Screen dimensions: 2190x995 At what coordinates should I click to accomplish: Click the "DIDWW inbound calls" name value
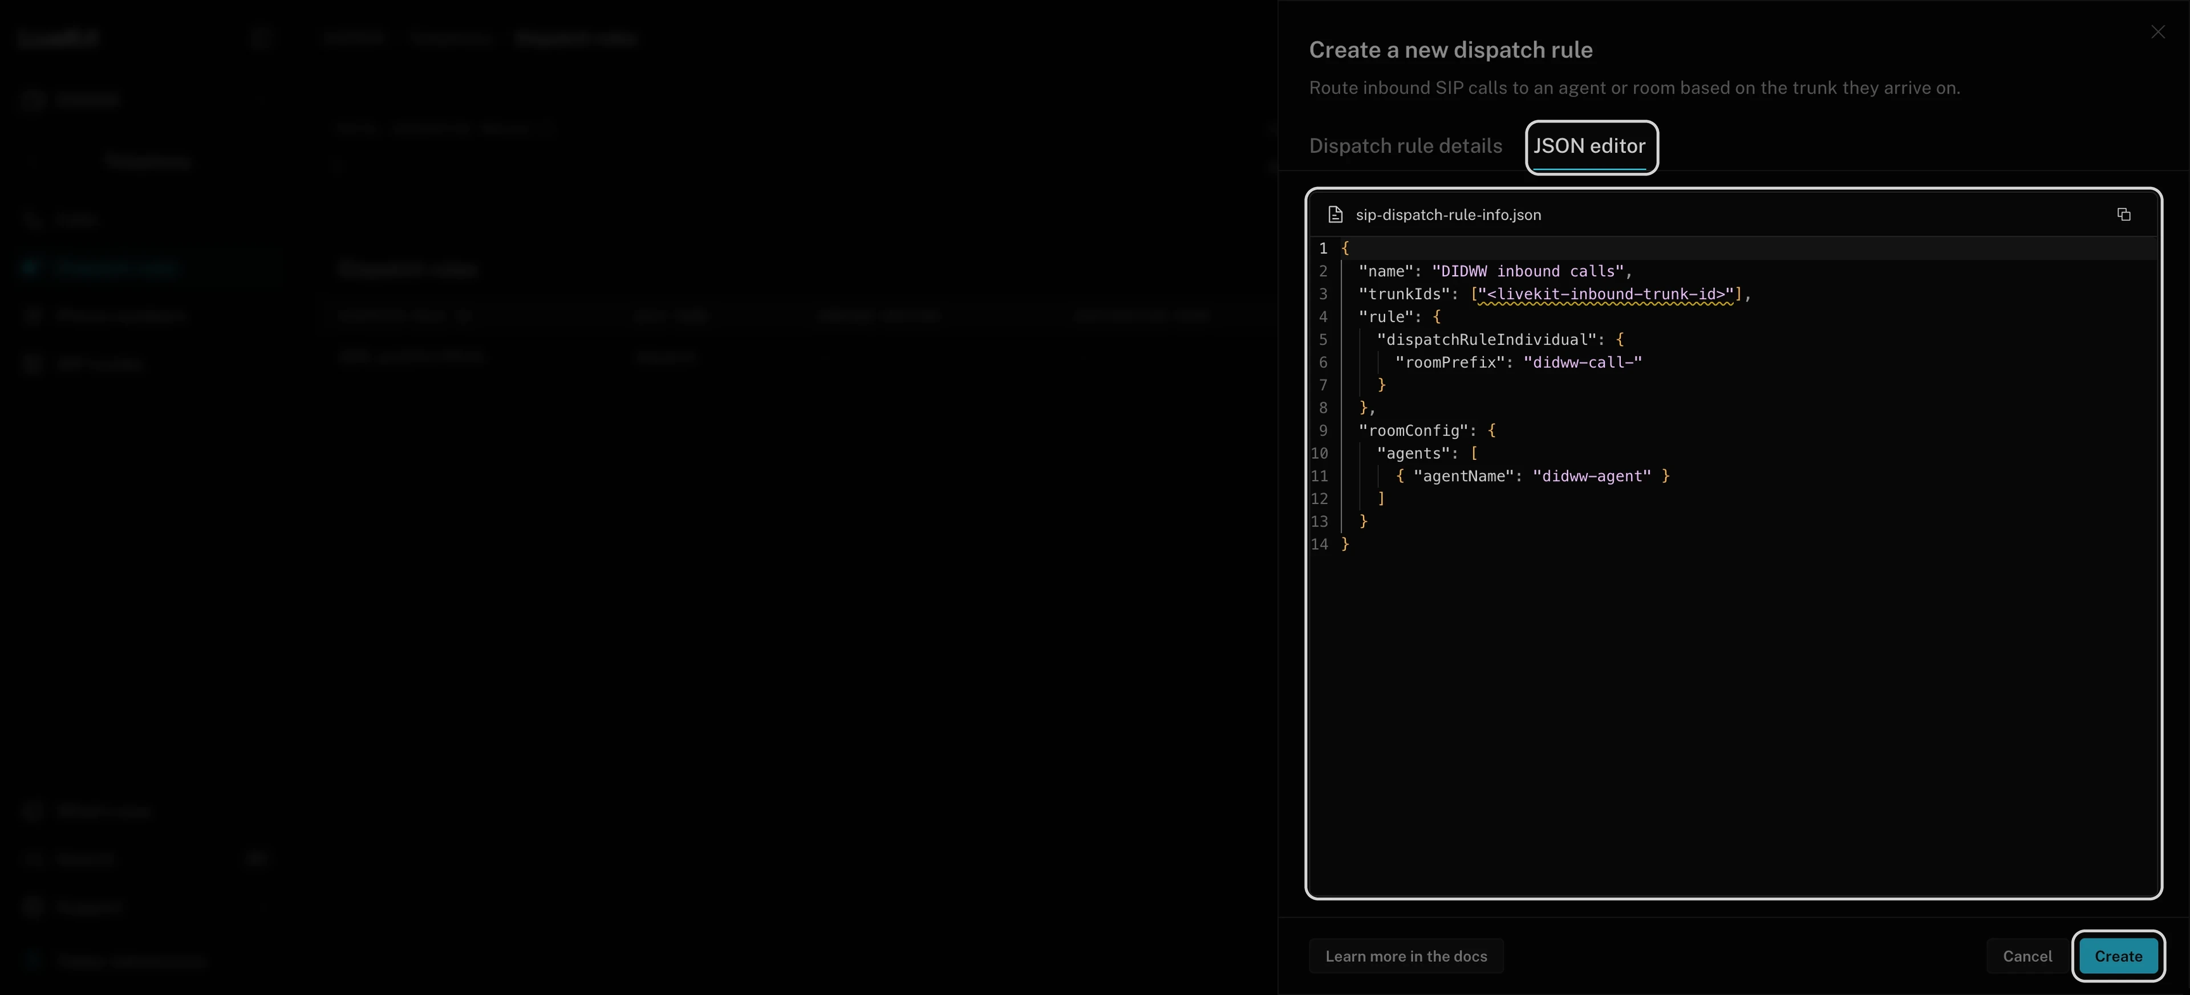1528,271
